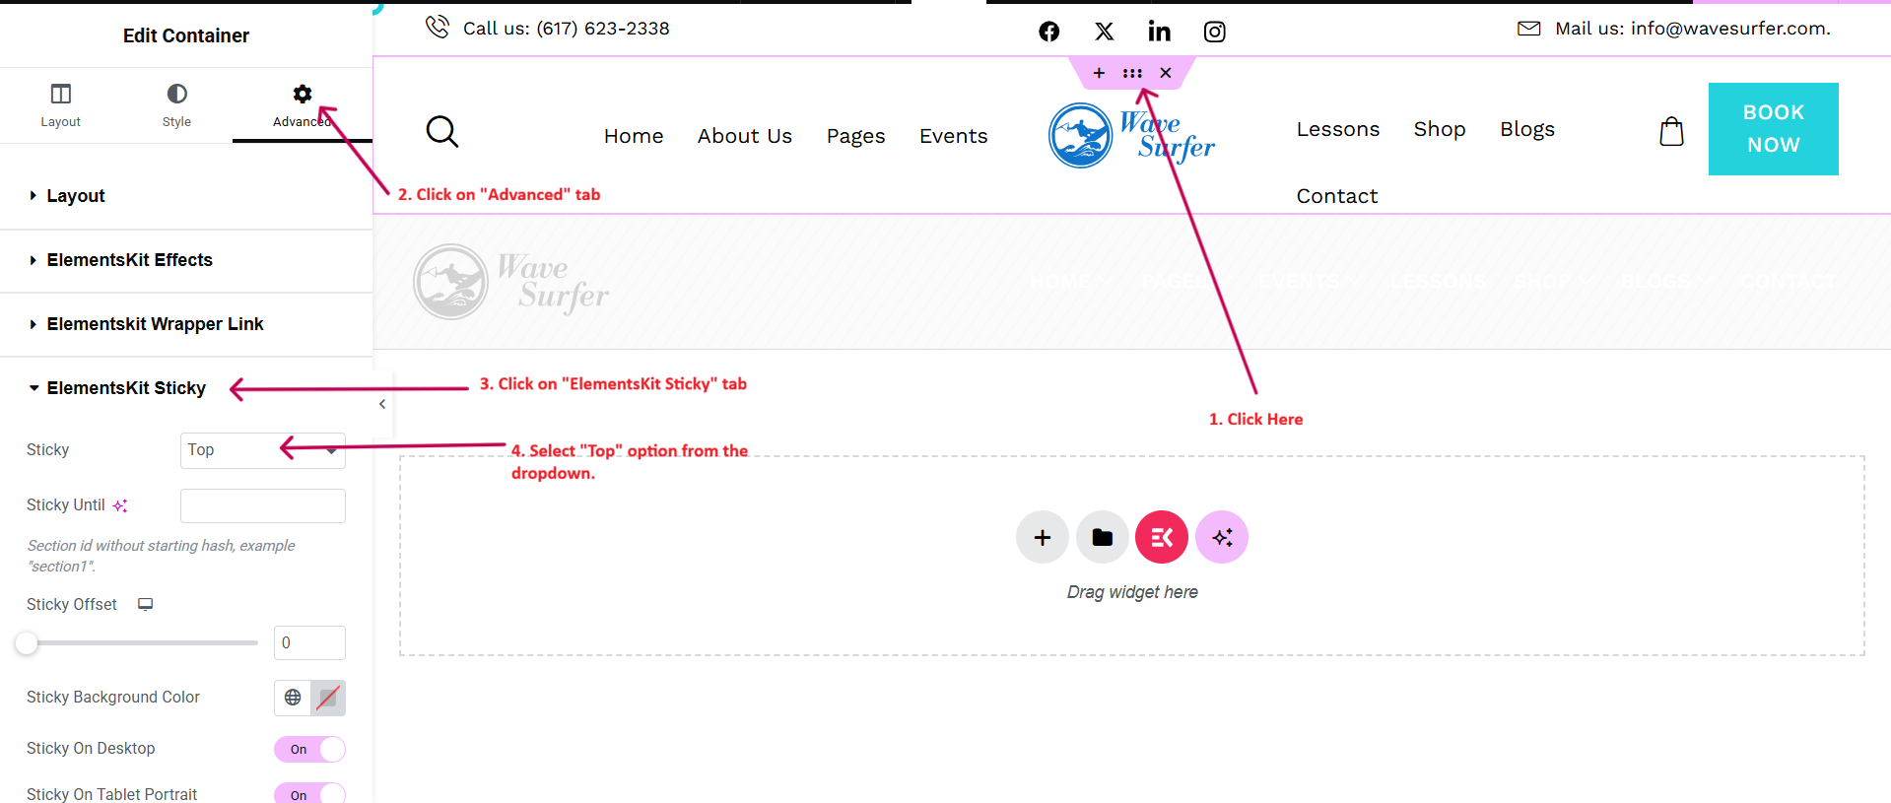Click the shopping bag cart icon
This screenshot has width=1891, height=803.
pos(1671,131)
